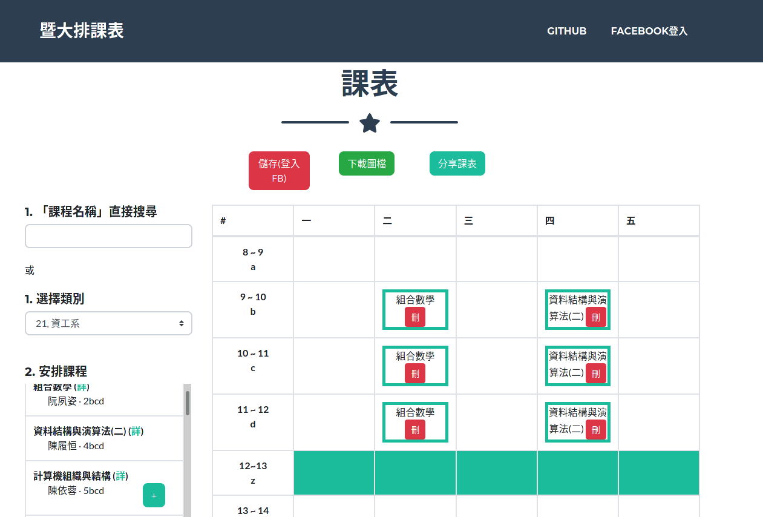Click the 二 column header
763x517 pixels.
(415, 221)
